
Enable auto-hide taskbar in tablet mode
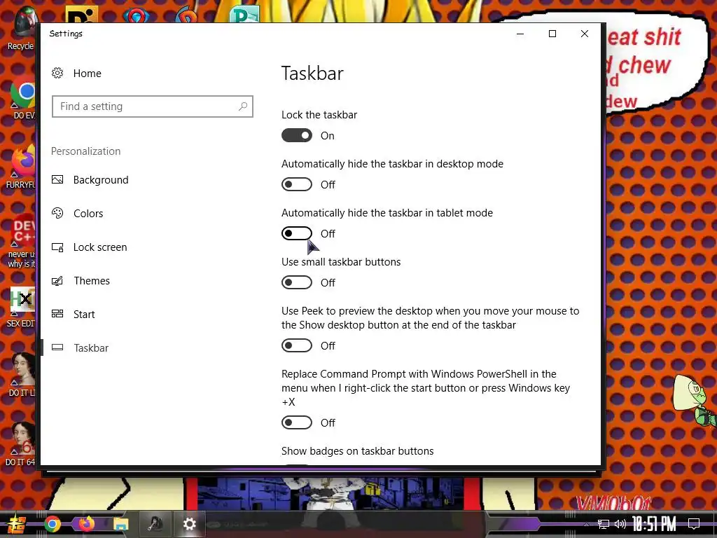pyautogui.click(x=297, y=233)
